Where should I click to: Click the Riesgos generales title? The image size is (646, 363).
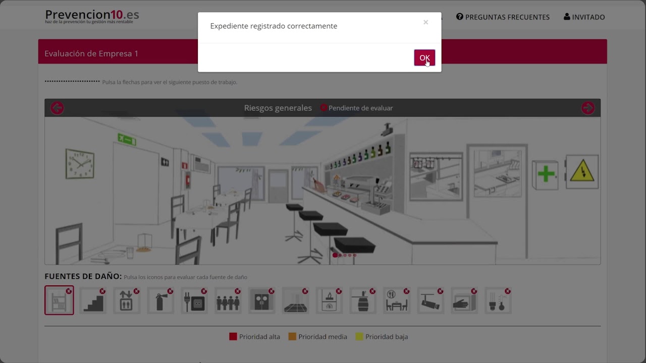[x=278, y=108]
